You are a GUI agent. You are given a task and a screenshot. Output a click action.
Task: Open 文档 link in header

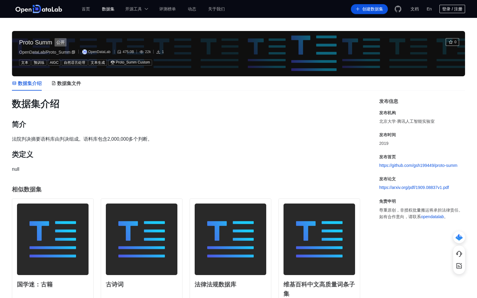click(x=415, y=9)
